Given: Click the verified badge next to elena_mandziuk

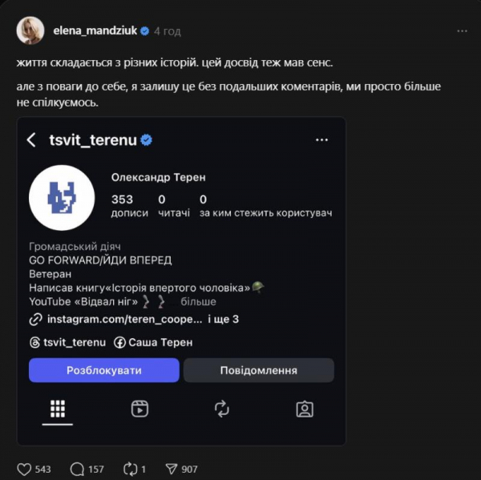Looking at the screenshot, I should click(x=145, y=31).
